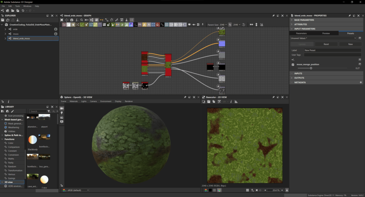Click the camera icon in 3D view sidebar
The width and height of the screenshot is (365, 197).
(62, 108)
